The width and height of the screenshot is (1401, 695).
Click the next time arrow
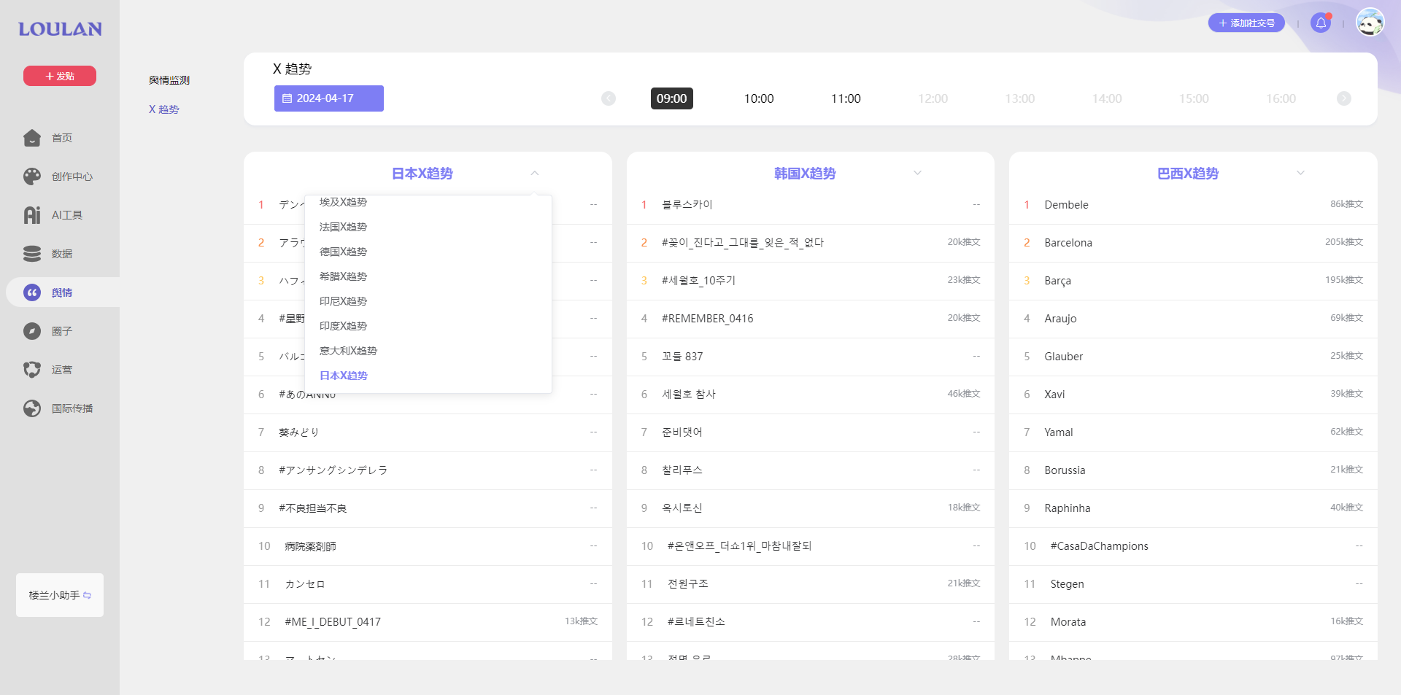pyautogui.click(x=1344, y=98)
